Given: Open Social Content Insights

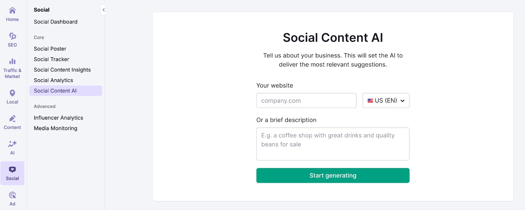Looking at the screenshot, I should (62, 69).
